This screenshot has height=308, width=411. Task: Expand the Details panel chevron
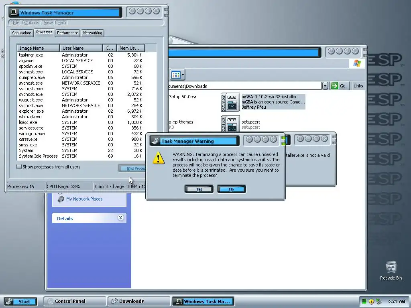pyautogui.click(x=120, y=218)
